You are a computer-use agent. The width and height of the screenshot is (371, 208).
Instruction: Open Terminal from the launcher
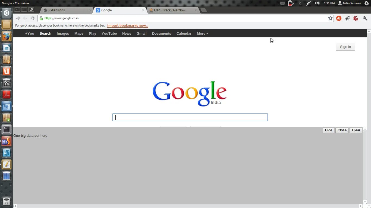7,129
